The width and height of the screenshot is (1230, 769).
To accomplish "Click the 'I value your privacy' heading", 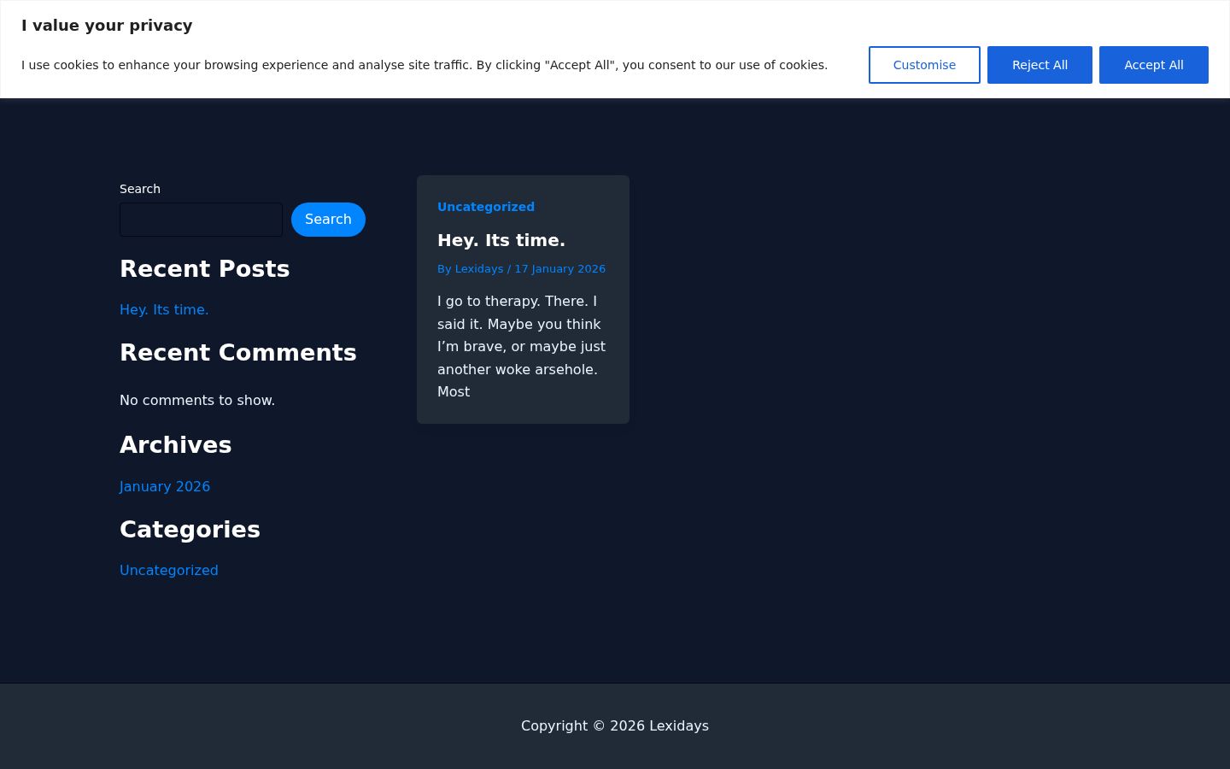I will [107, 26].
